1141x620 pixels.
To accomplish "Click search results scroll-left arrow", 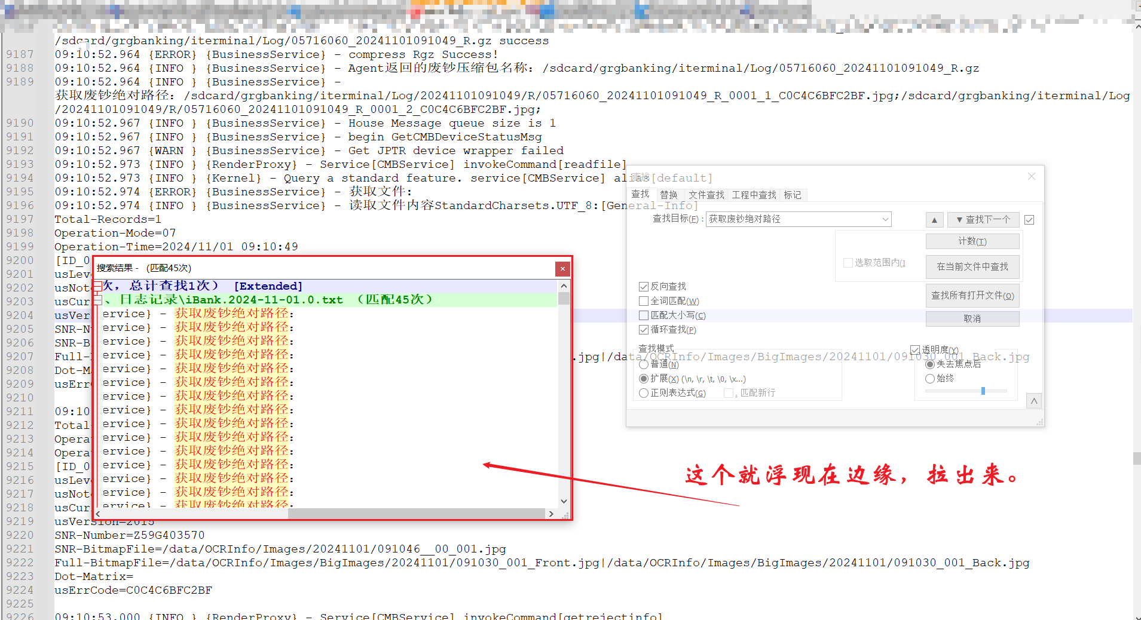I will point(98,514).
